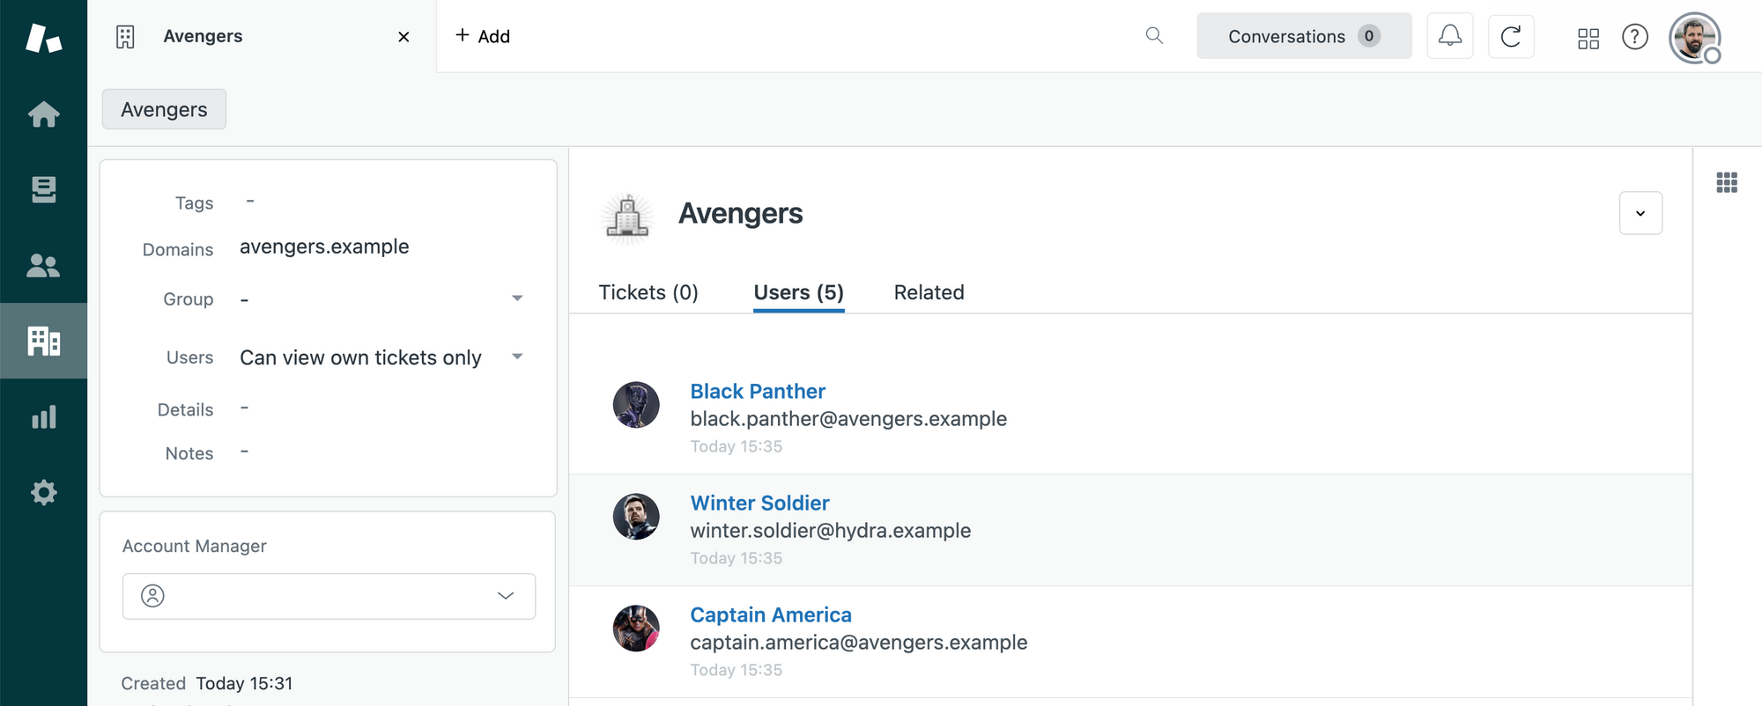Expand Avengers organization options menu
The image size is (1762, 706).
[x=1640, y=213]
